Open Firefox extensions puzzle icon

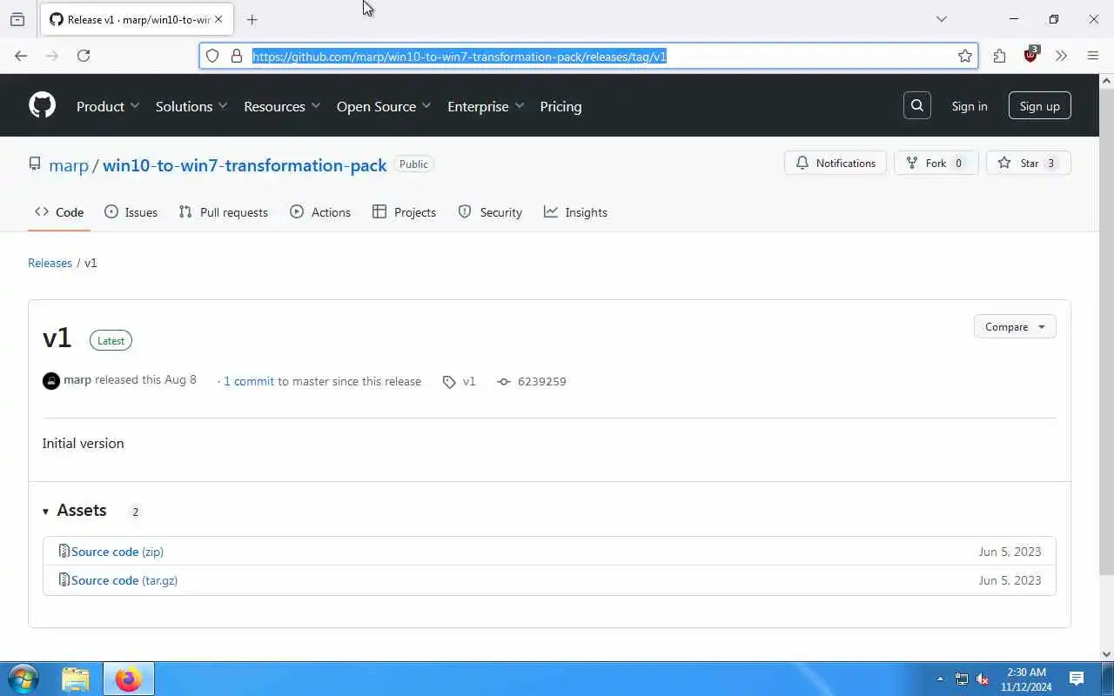click(999, 56)
